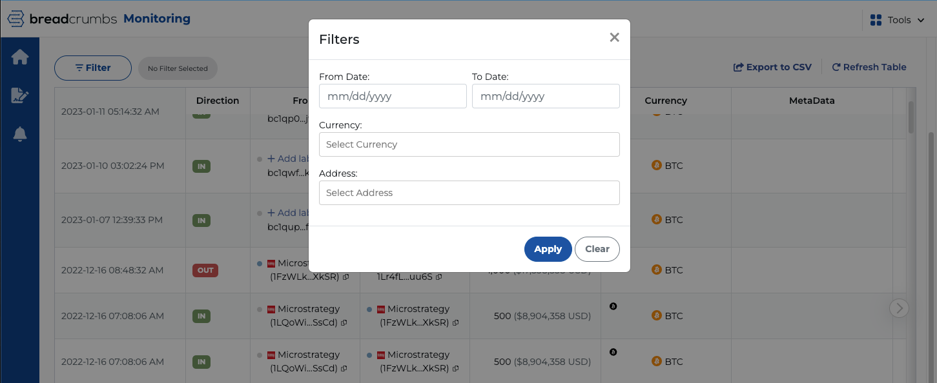Open the Select Currency dropdown
Screen dimensions: 937x383
pyautogui.click(x=469, y=144)
